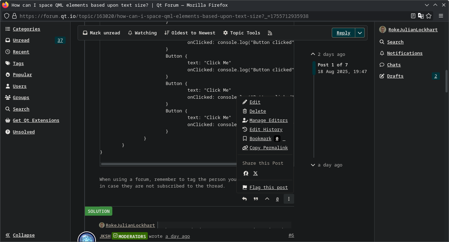
Task: Open the Oldest to Newest sort dropdown
Action: coord(190,33)
